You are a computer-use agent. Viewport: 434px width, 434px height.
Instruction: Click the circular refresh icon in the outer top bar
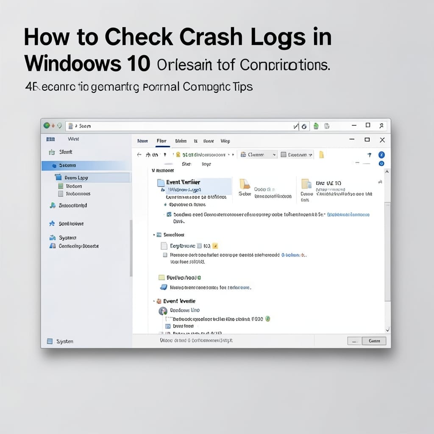click(304, 126)
